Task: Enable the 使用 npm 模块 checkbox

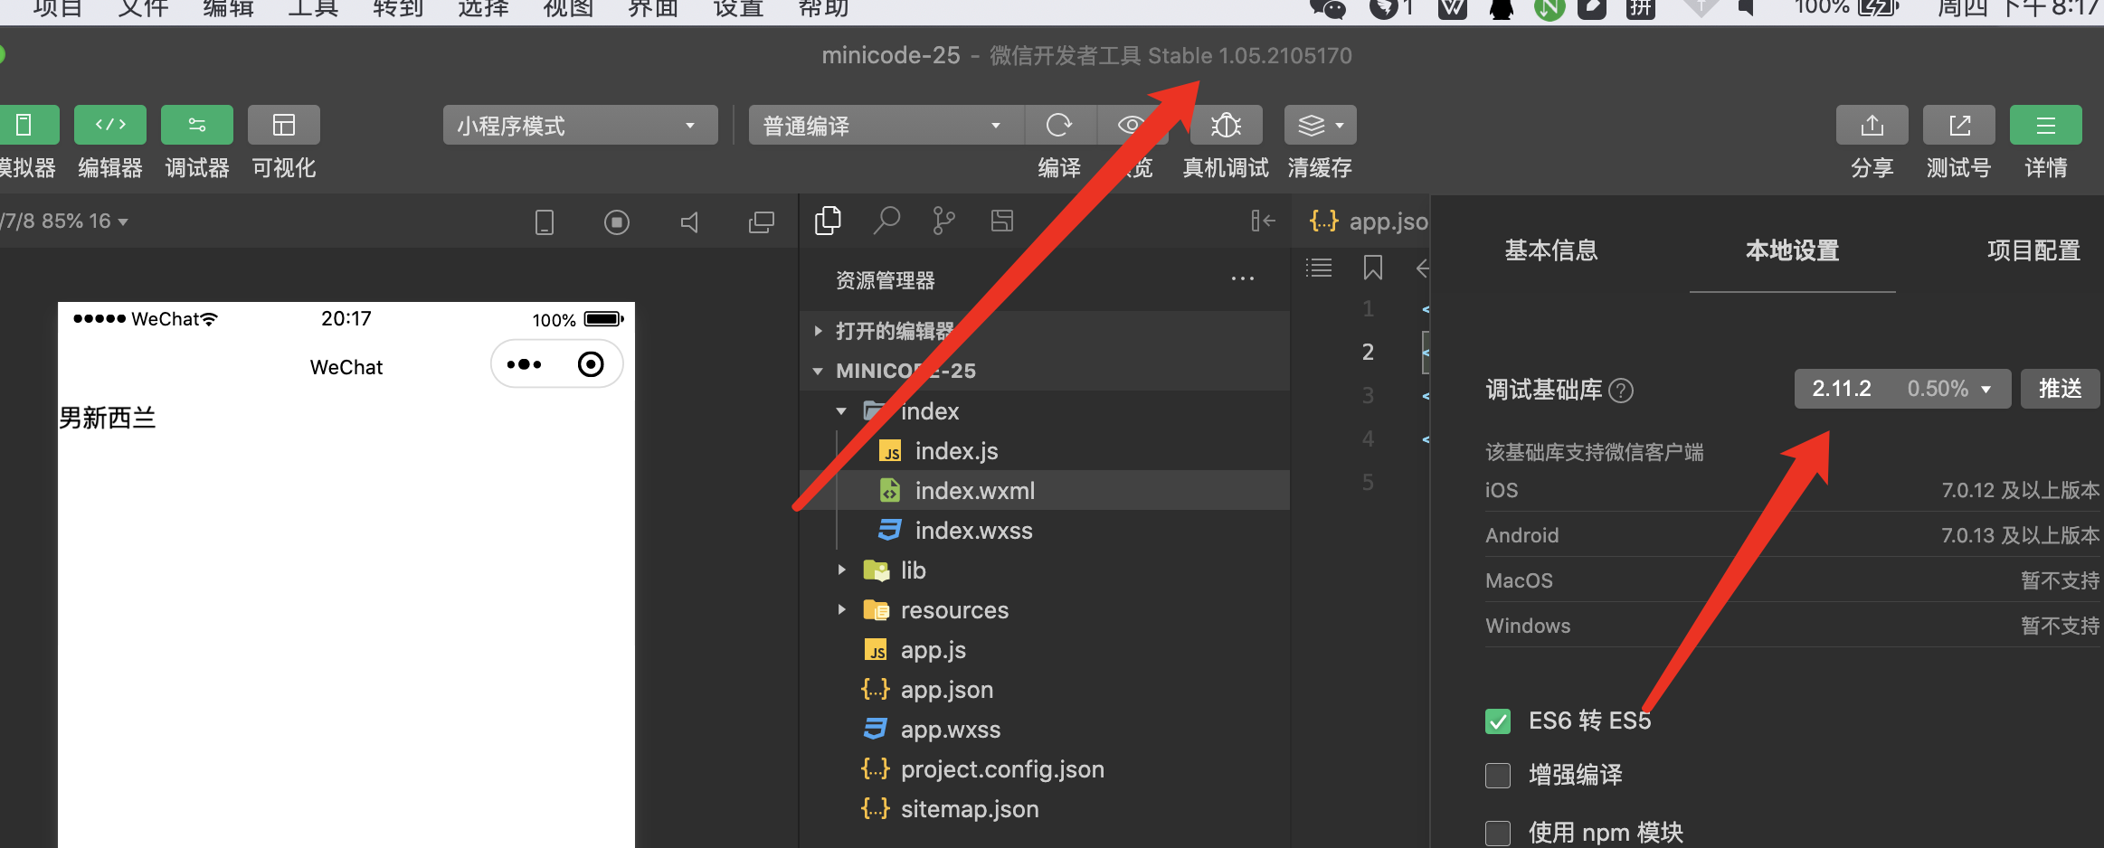Action: tap(1498, 834)
